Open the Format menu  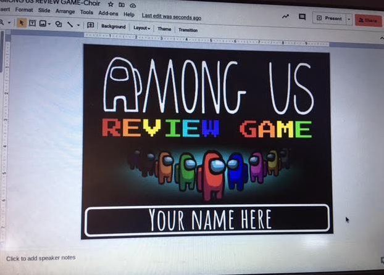24,10
